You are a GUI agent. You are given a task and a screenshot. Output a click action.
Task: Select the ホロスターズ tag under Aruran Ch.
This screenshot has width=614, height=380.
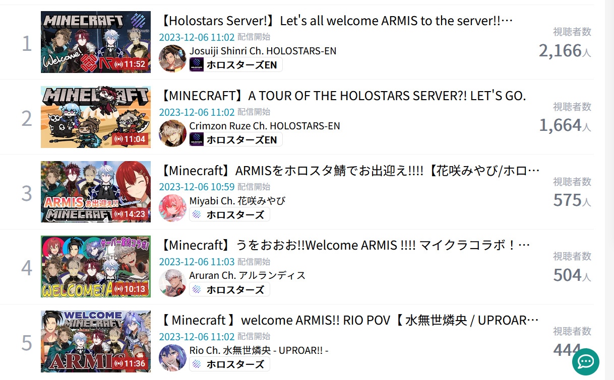pos(229,289)
